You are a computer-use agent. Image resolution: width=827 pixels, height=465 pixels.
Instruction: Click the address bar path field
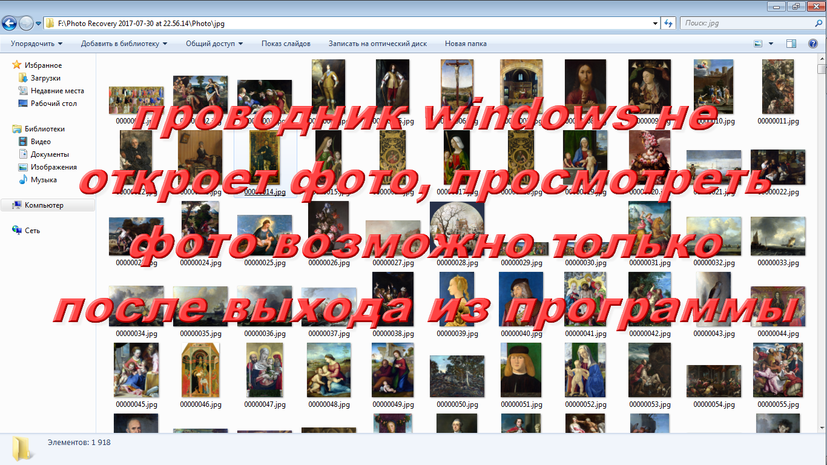[352, 24]
